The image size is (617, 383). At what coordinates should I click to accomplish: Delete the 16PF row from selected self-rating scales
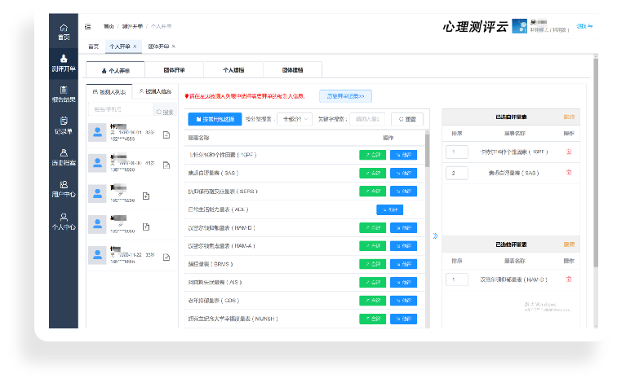pos(569,152)
